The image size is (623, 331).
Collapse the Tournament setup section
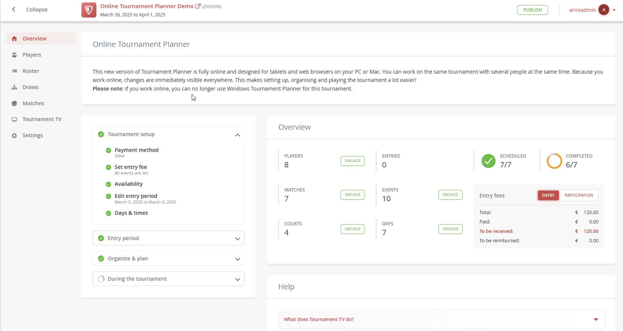pyautogui.click(x=237, y=135)
